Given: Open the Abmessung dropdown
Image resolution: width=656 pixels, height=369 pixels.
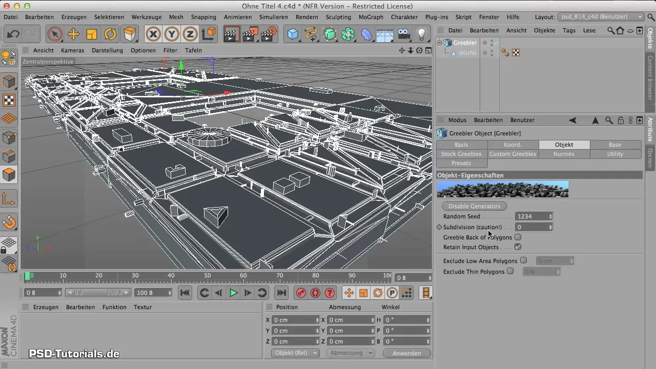Looking at the screenshot, I should (351, 353).
